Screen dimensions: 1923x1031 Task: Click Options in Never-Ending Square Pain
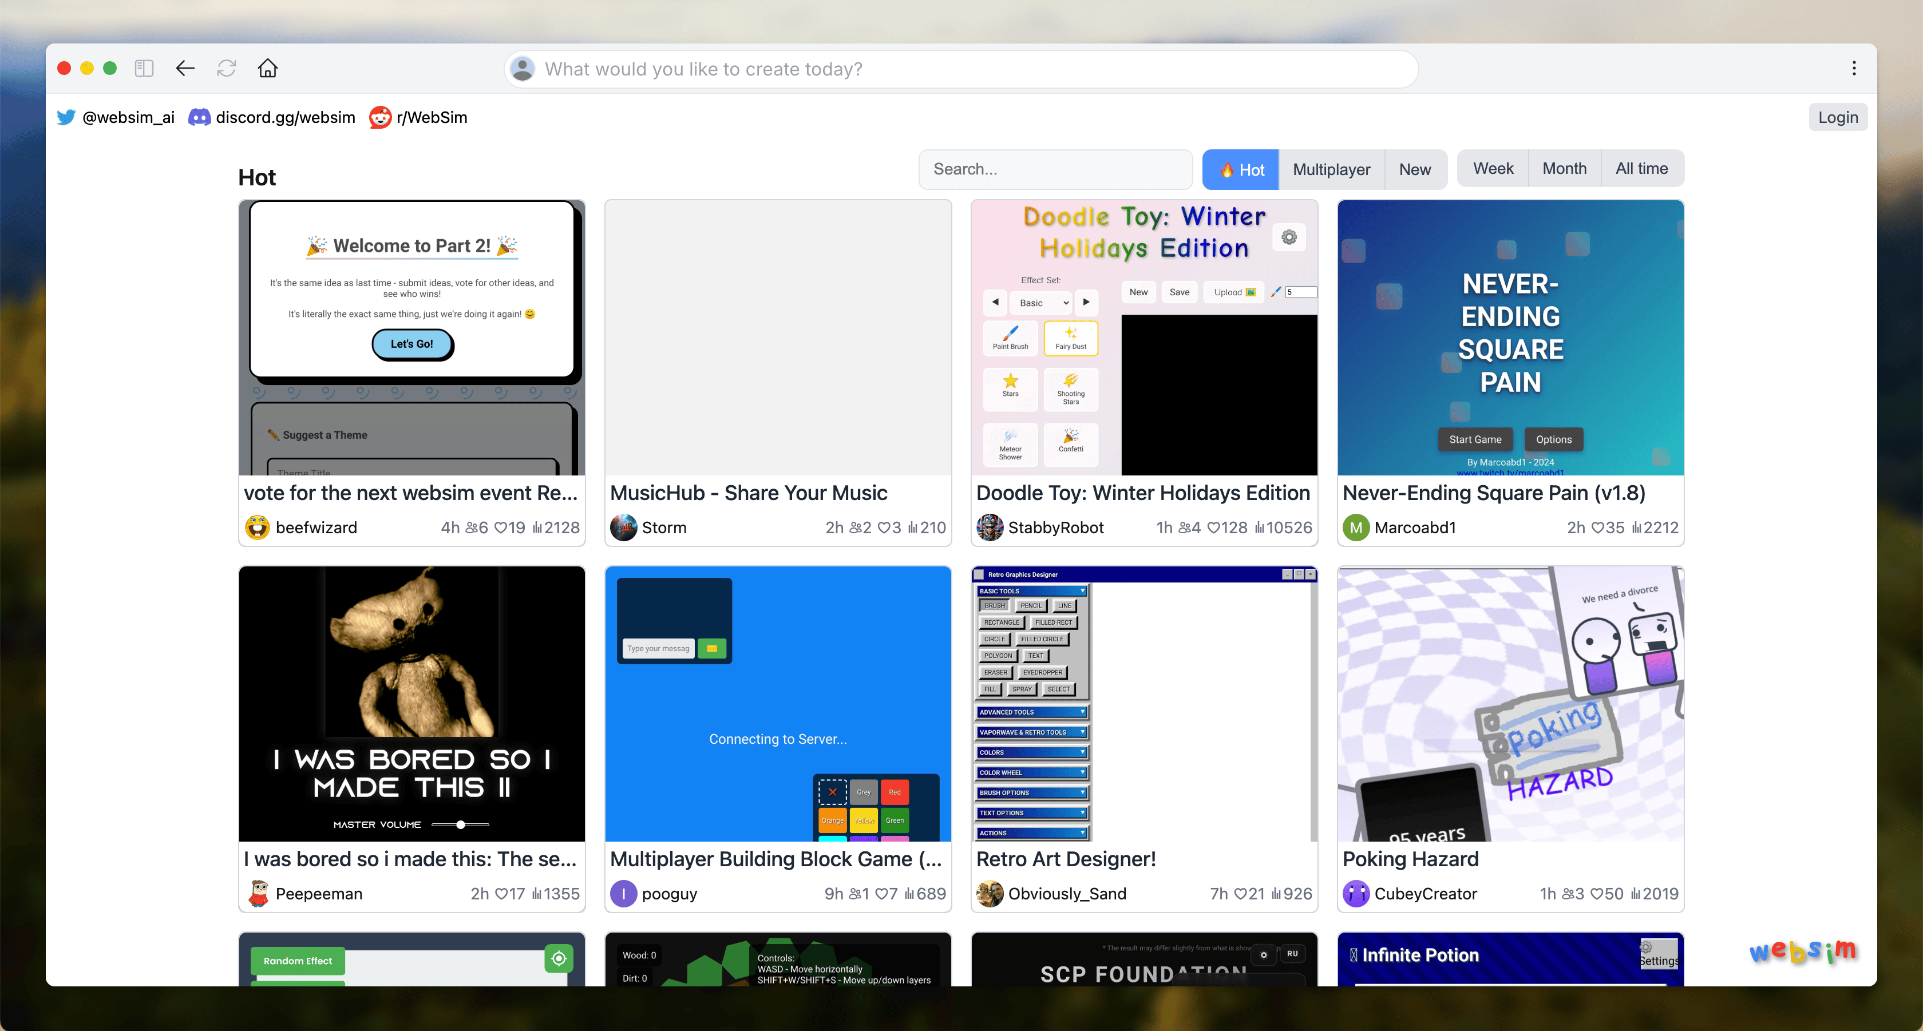pos(1553,439)
